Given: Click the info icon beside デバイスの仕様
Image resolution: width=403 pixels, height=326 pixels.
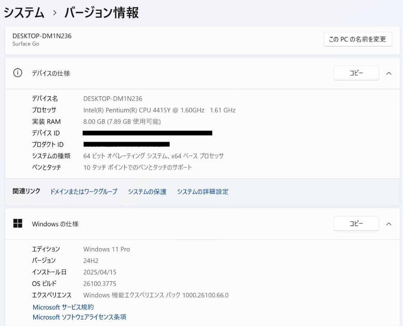Looking at the screenshot, I should pyautogui.click(x=17, y=73).
